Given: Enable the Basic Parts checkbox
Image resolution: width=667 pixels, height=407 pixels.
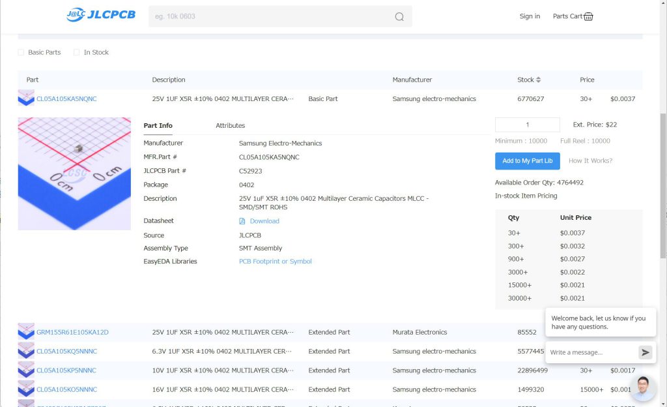Looking at the screenshot, I should pos(21,52).
